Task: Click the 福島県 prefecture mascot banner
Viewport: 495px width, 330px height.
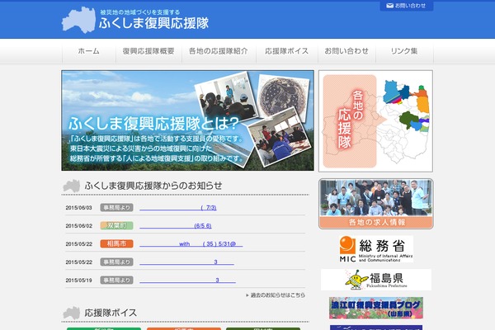Action: [376, 280]
